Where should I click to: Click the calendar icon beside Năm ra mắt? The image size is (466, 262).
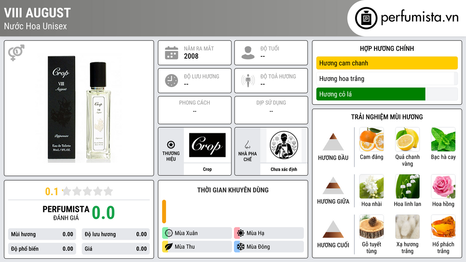click(172, 53)
